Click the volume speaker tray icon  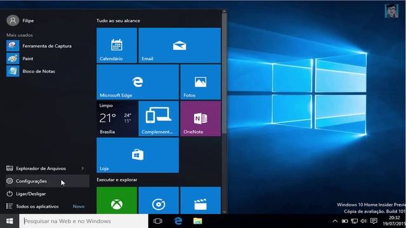[363, 221]
